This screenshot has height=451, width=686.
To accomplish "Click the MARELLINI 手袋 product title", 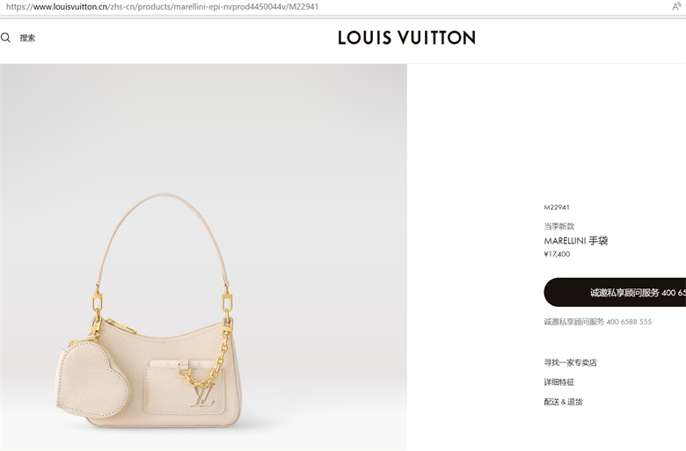I will [576, 241].
